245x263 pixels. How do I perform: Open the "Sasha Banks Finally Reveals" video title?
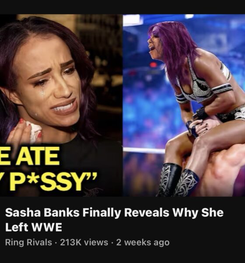tap(114, 220)
